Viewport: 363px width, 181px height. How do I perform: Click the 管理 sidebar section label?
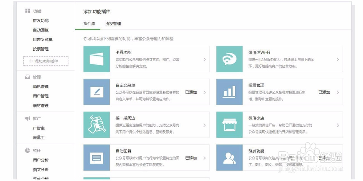37,77
